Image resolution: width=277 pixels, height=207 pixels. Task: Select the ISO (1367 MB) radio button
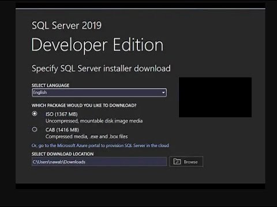coord(35,114)
